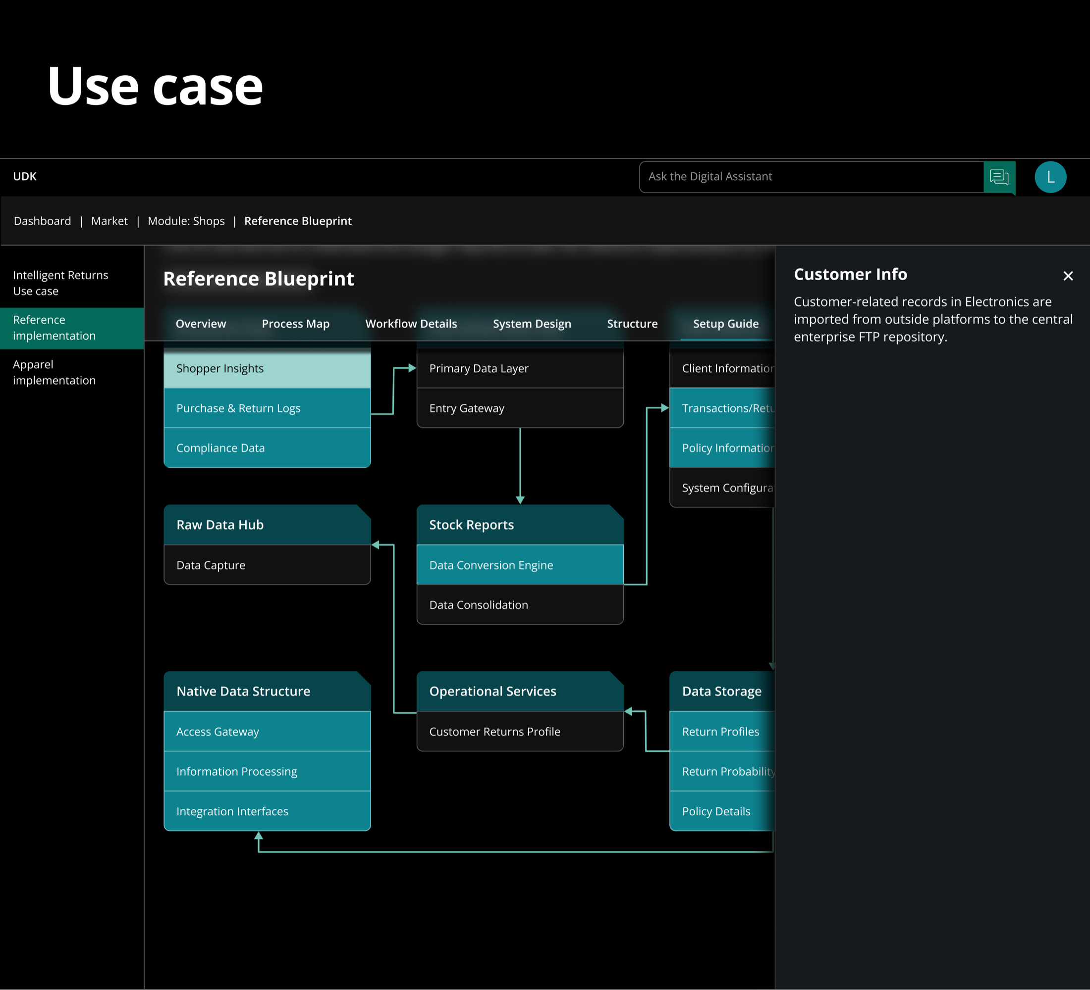Open the Digital Assistant chat icon
Viewport: 1090px width, 990px height.
(999, 177)
